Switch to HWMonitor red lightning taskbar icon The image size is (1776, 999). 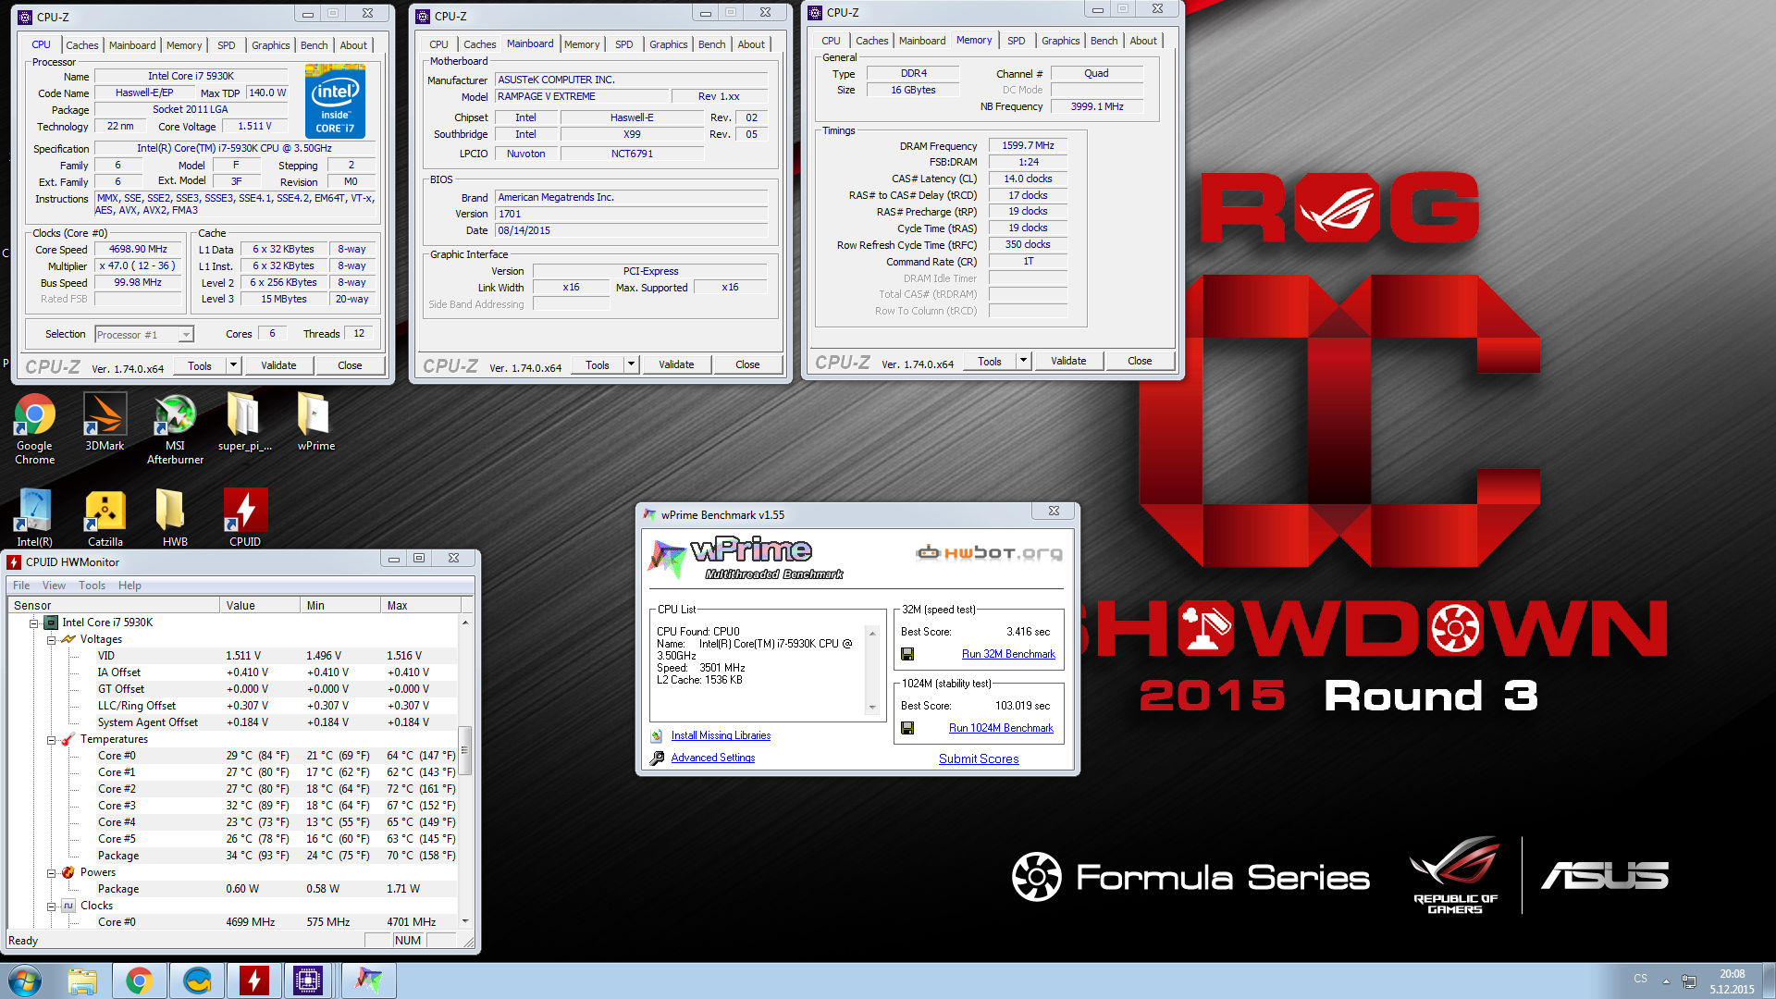pyautogui.click(x=254, y=980)
